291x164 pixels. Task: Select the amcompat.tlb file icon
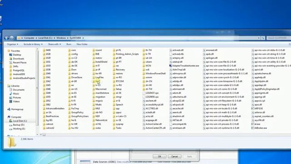171,124
